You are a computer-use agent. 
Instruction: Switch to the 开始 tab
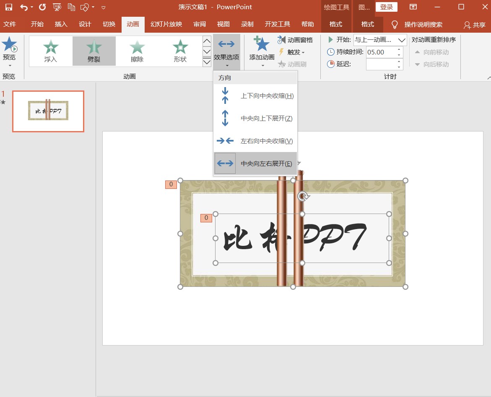tap(37, 24)
